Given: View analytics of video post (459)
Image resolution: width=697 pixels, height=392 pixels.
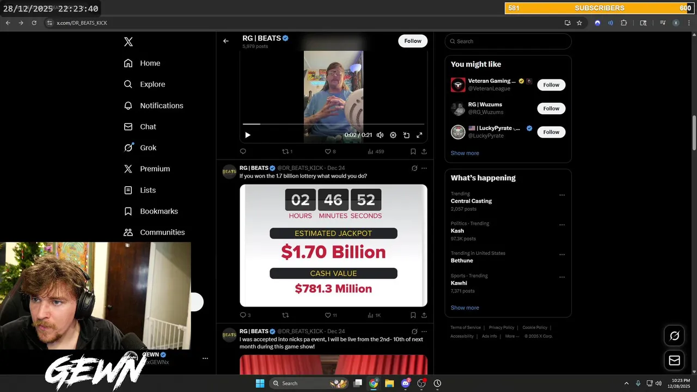Looking at the screenshot, I should point(376,151).
